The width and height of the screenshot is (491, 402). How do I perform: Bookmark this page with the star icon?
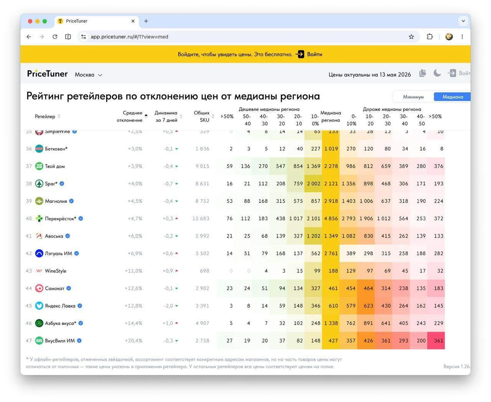(411, 37)
